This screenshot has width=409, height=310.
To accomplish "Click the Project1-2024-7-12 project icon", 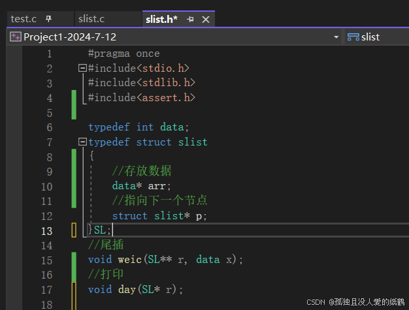I will coord(16,37).
